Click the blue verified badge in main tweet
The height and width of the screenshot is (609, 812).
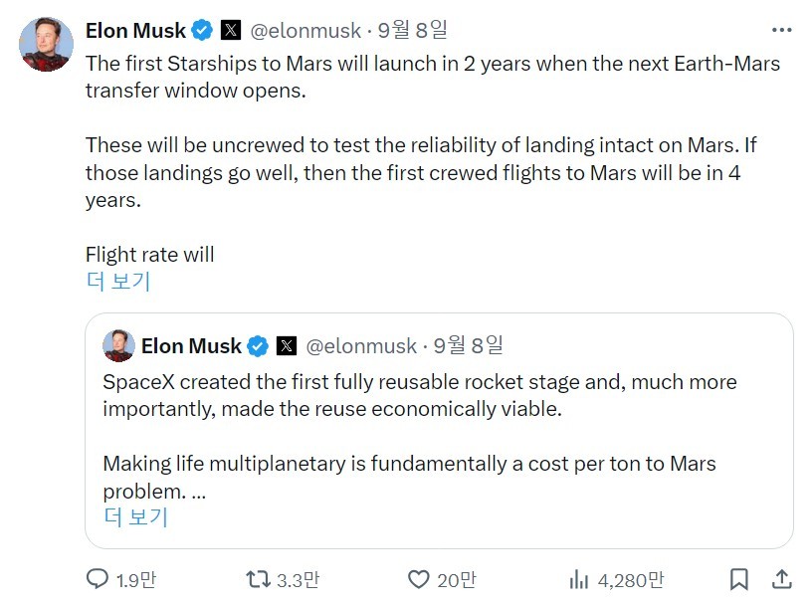[202, 30]
